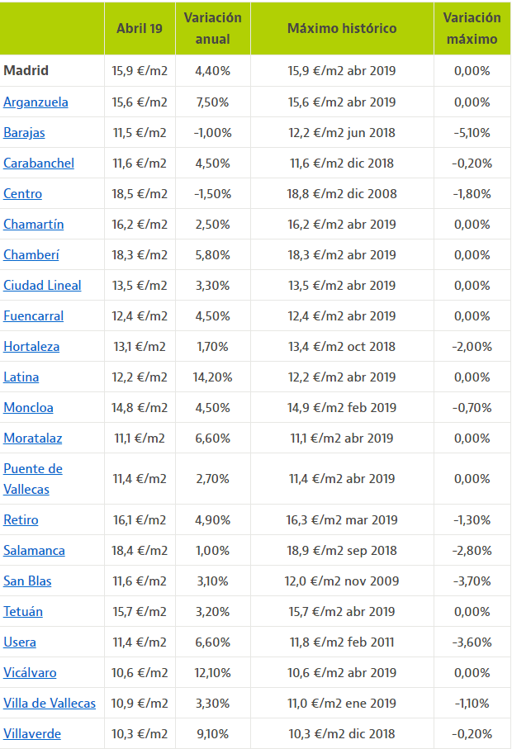Open the Chamberí link

tap(31, 255)
